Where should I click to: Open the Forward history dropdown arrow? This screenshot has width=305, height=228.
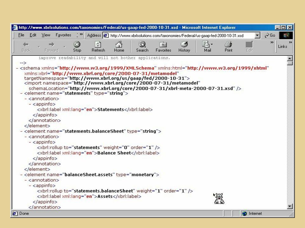pos(64,47)
